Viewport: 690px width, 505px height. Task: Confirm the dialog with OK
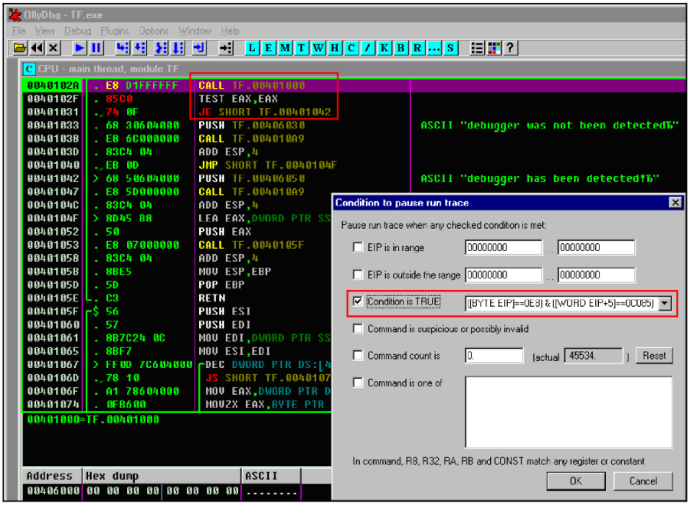(576, 481)
